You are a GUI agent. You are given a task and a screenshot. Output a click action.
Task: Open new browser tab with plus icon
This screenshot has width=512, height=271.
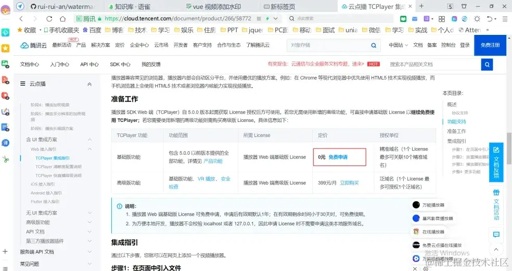tap(421, 6)
